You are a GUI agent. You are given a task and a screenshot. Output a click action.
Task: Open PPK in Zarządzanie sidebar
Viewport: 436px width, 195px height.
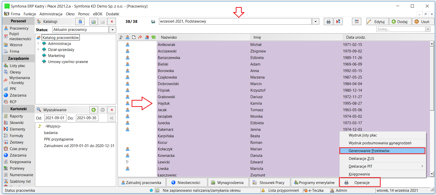tap(13, 89)
